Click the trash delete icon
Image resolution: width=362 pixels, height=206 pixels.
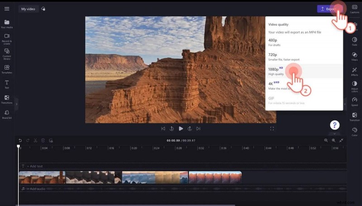tap(43, 140)
